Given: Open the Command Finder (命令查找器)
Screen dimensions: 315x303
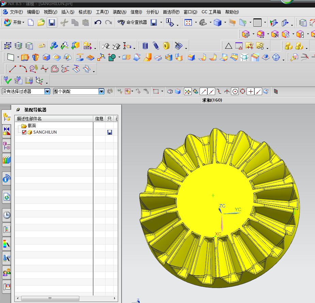Looking at the screenshot, I should pyautogui.click(x=132, y=22).
